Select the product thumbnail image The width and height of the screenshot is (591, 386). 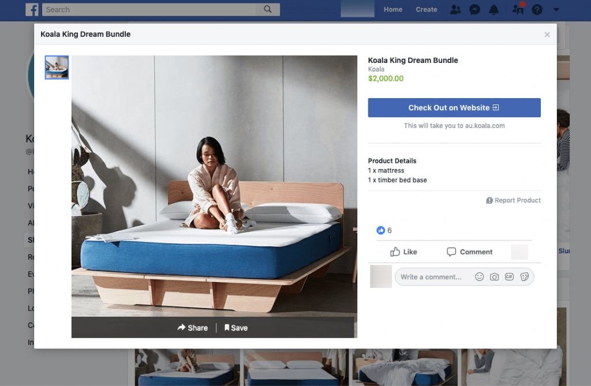point(57,68)
